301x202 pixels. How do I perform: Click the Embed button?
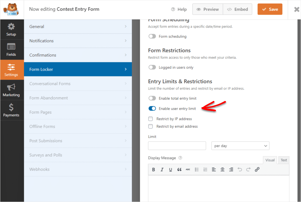pyautogui.click(x=238, y=9)
